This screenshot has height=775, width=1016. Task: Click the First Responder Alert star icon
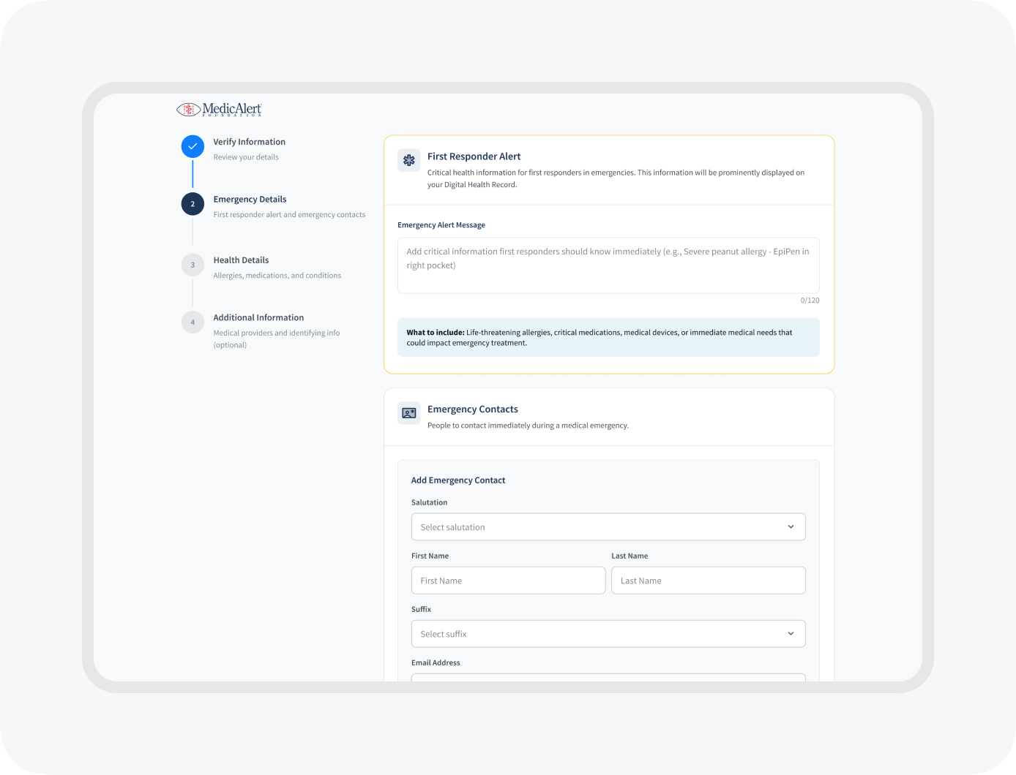click(409, 160)
